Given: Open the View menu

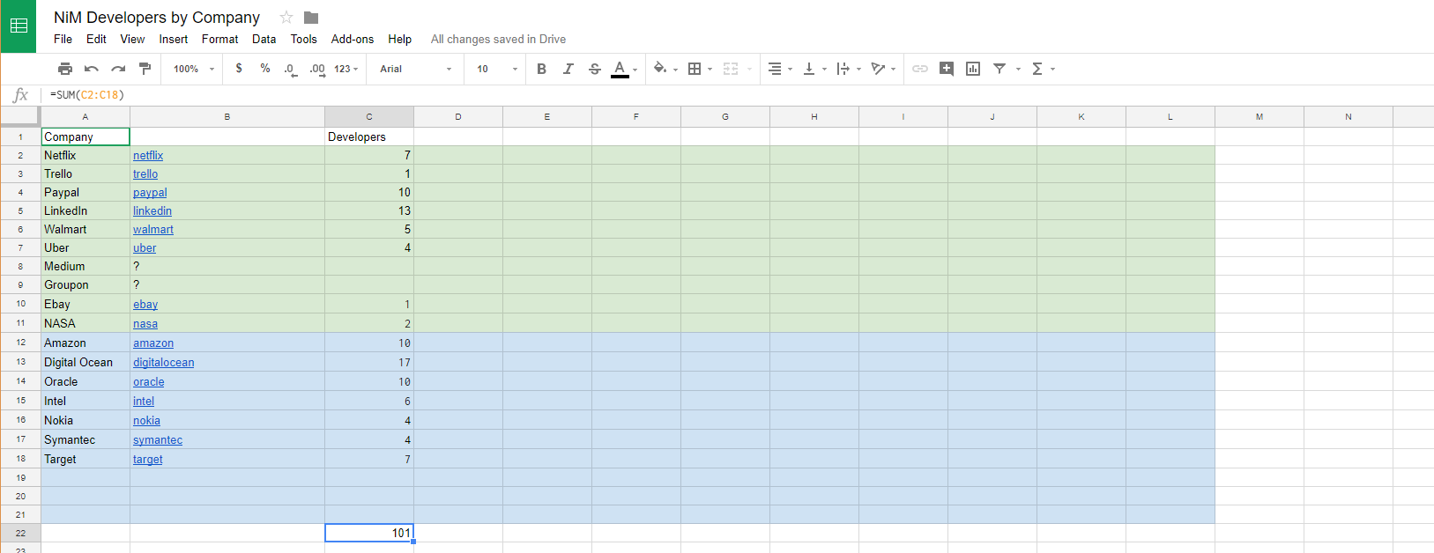Looking at the screenshot, I should [132, 39].
